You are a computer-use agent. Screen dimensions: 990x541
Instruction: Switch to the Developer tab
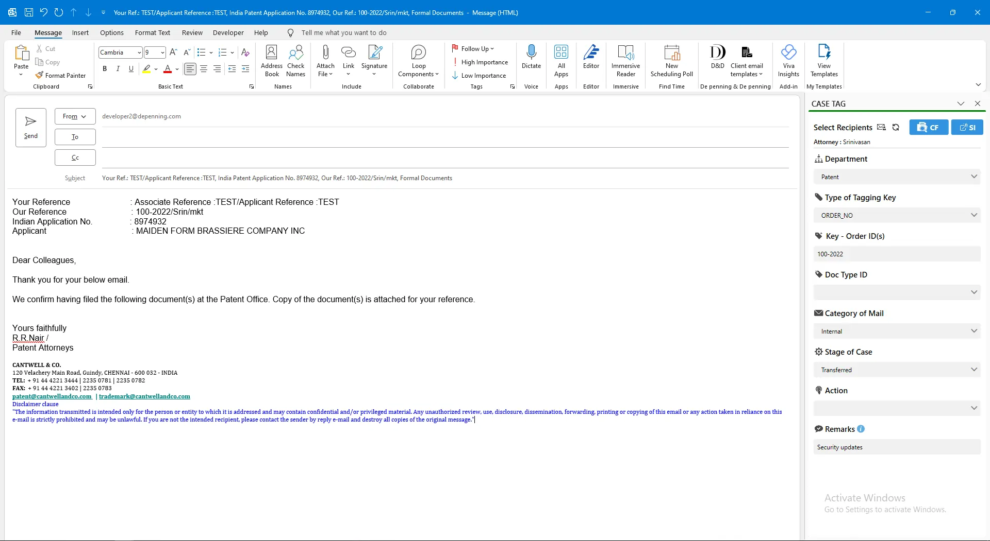pyautogui.click(x=228, y=32)
